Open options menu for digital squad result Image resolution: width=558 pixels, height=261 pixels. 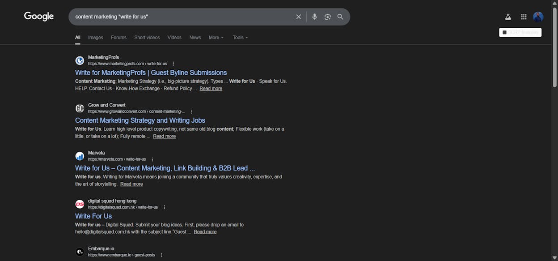click(x=165, y=207)
